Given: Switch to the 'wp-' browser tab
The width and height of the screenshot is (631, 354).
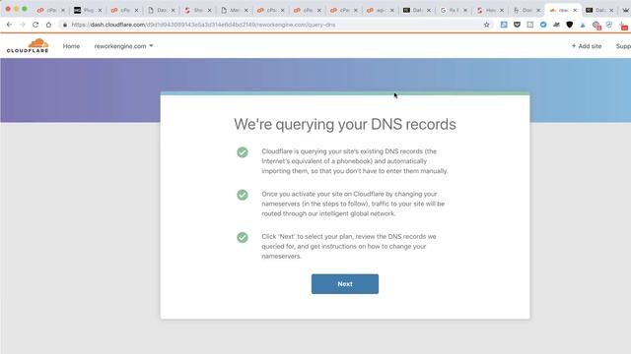Looking at the screenshot, I should pos(380,10).
